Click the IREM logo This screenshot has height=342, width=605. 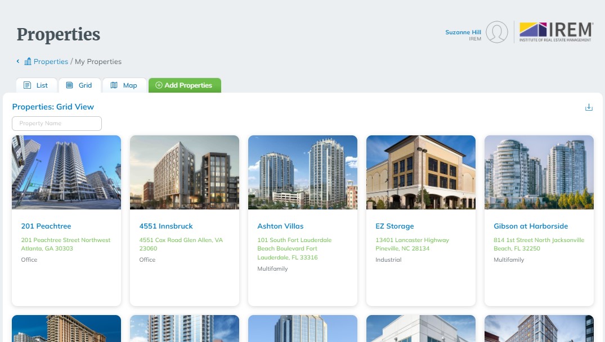pyautogui.click(x=556, y=31)
